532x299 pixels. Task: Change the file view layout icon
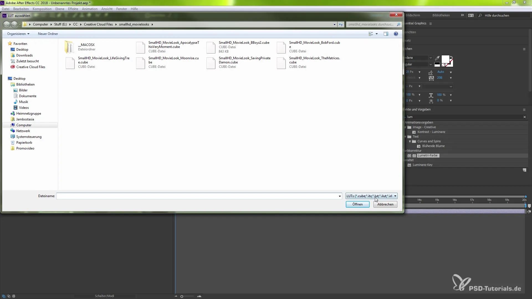(x=371, y=34)
